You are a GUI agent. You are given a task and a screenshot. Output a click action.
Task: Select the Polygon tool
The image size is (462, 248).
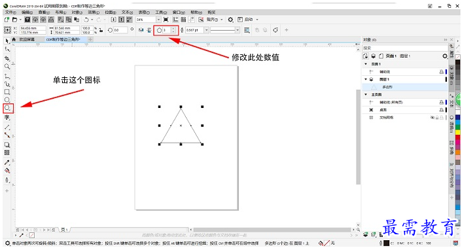point(7,108)
